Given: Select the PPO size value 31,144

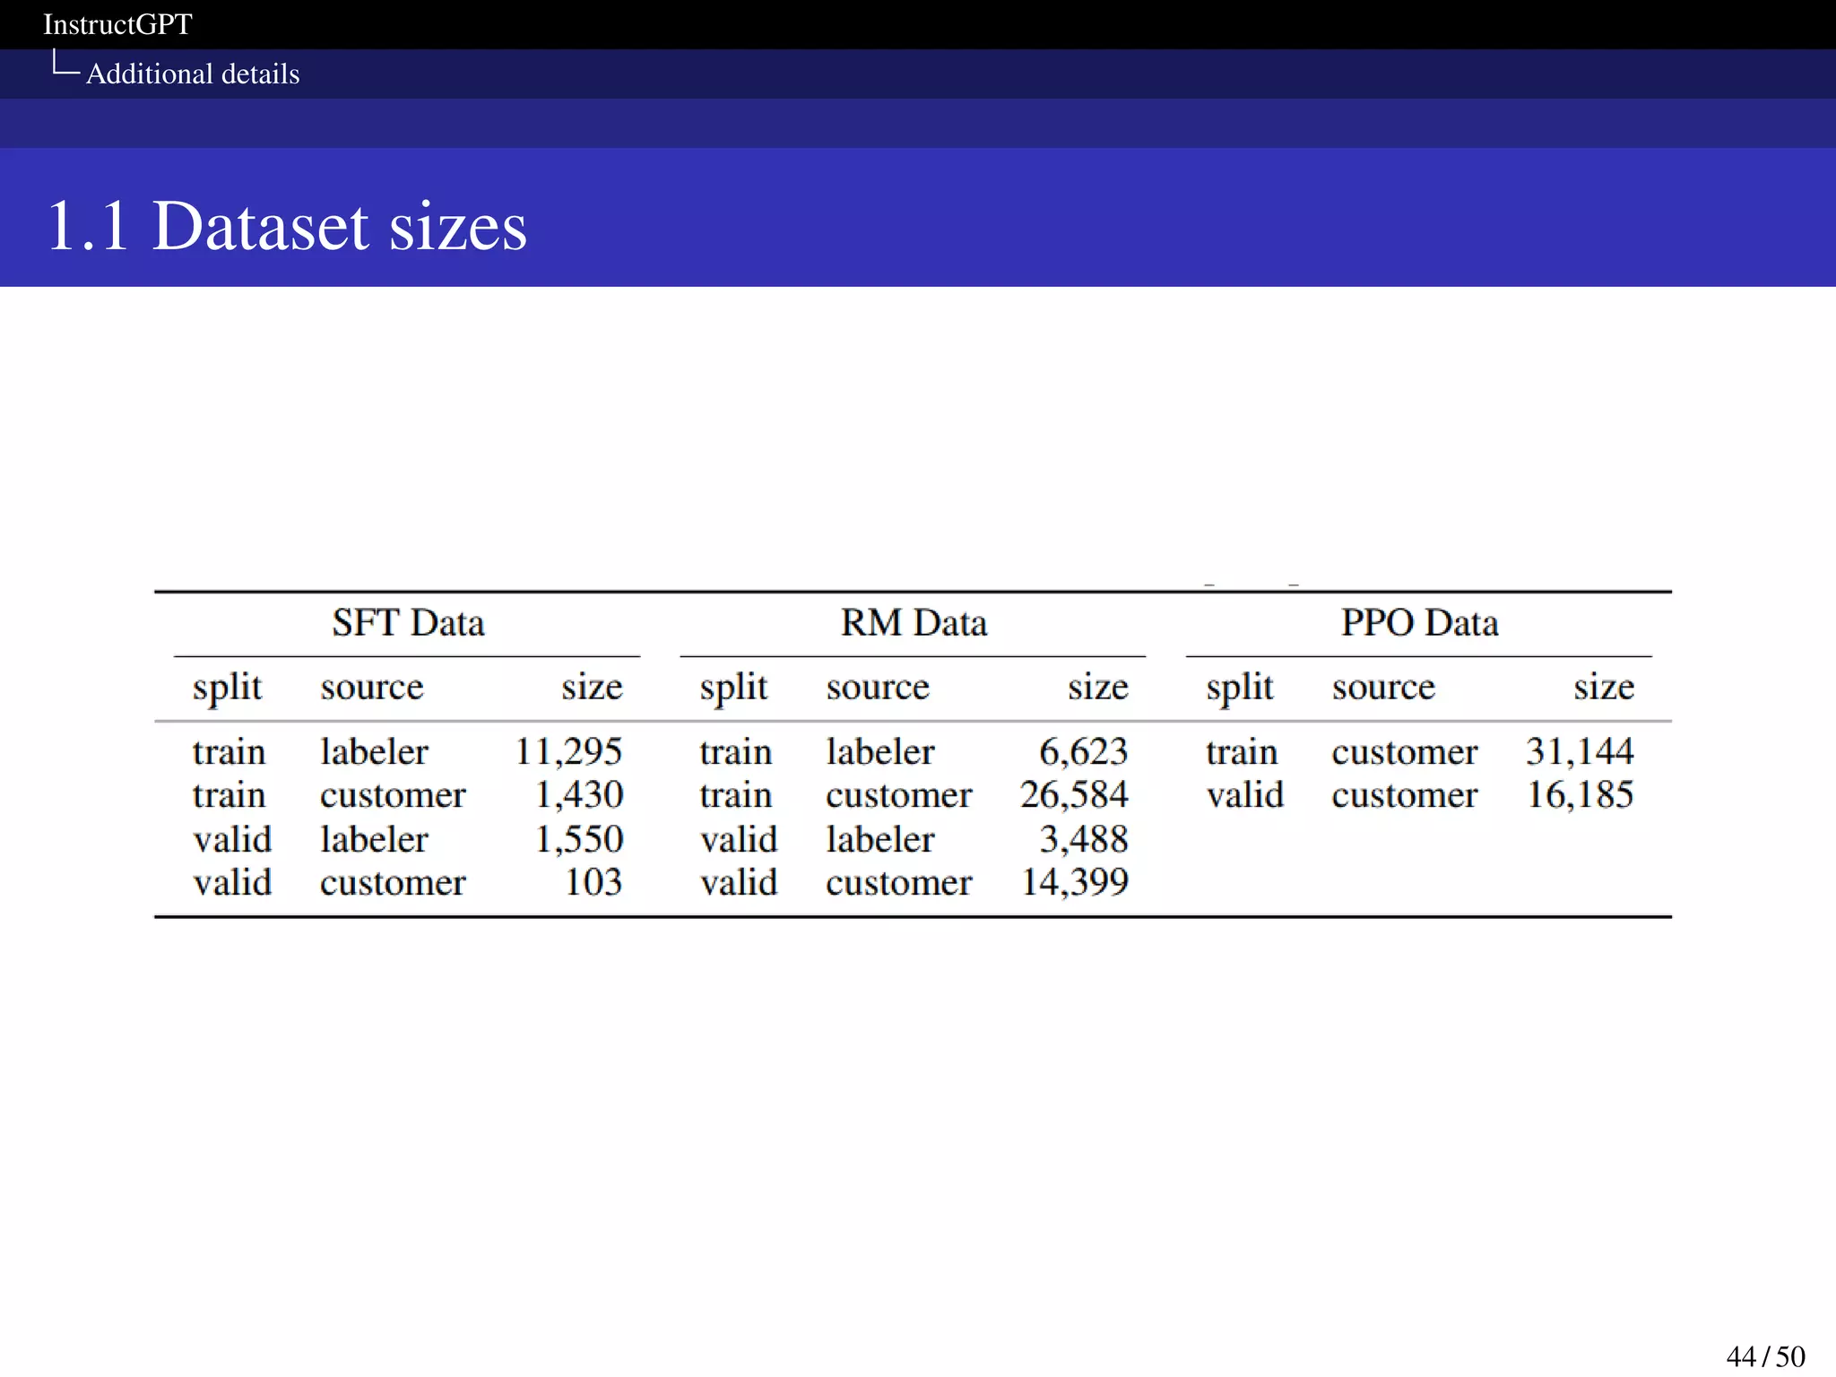Looking at the screenshot, I should pos(1580,751).
